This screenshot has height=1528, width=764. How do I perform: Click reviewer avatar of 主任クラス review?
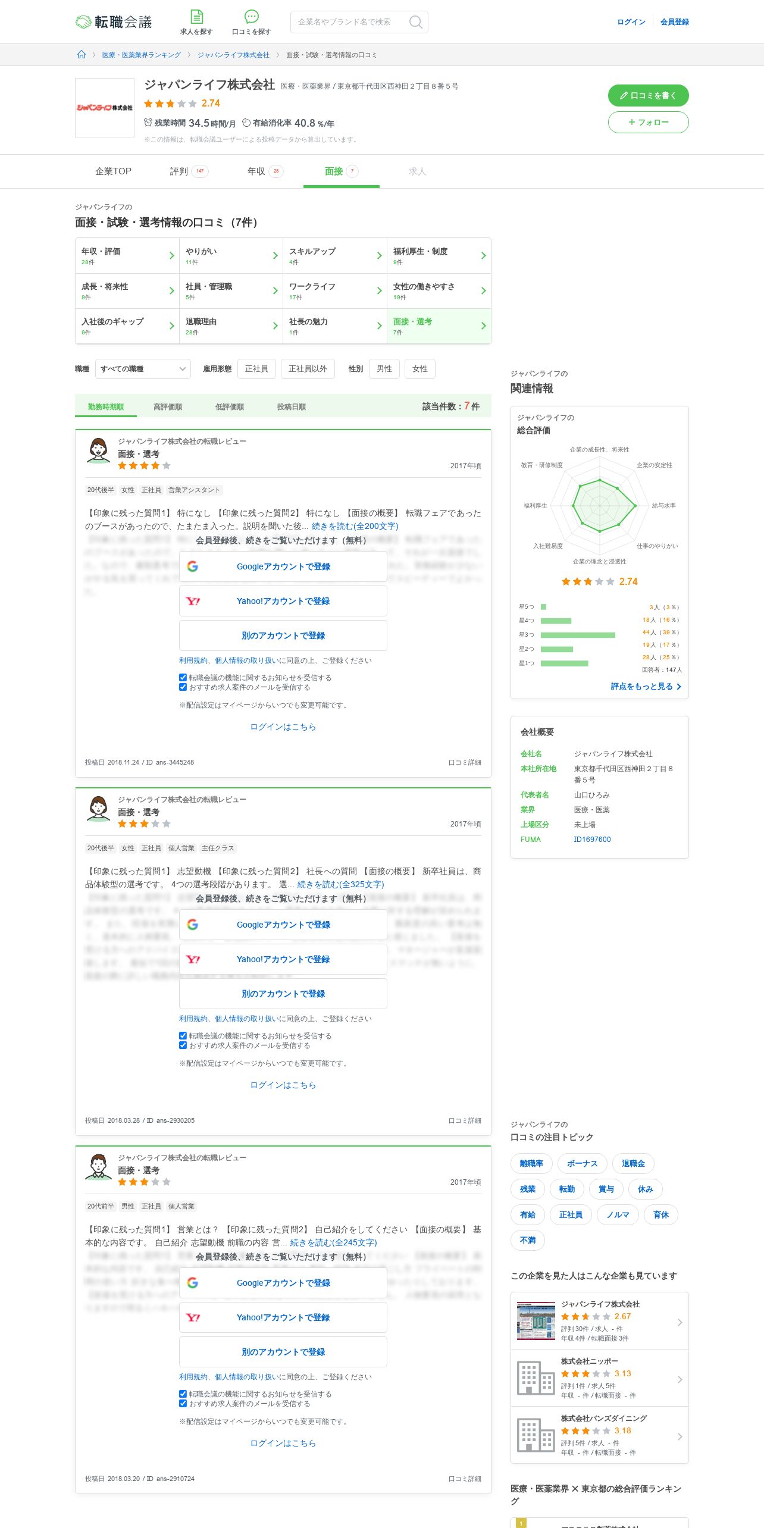(x=98, y=809)
